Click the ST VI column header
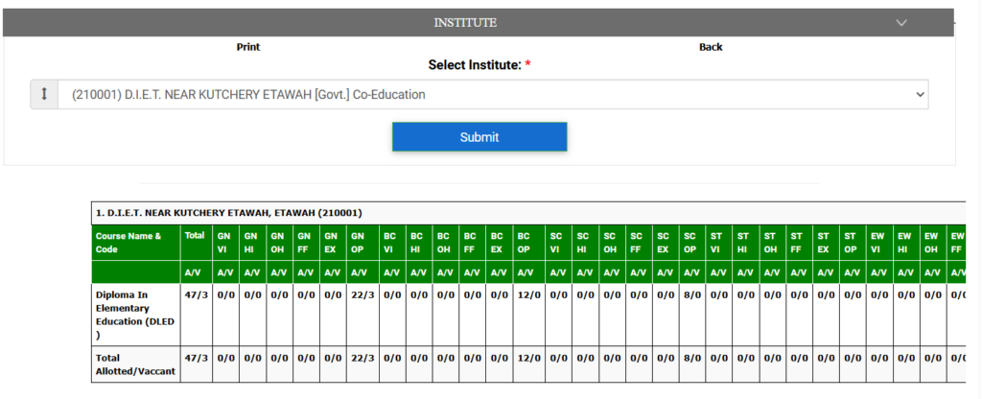982x399 pixels. pyautogui.click(x=717, y=242)
